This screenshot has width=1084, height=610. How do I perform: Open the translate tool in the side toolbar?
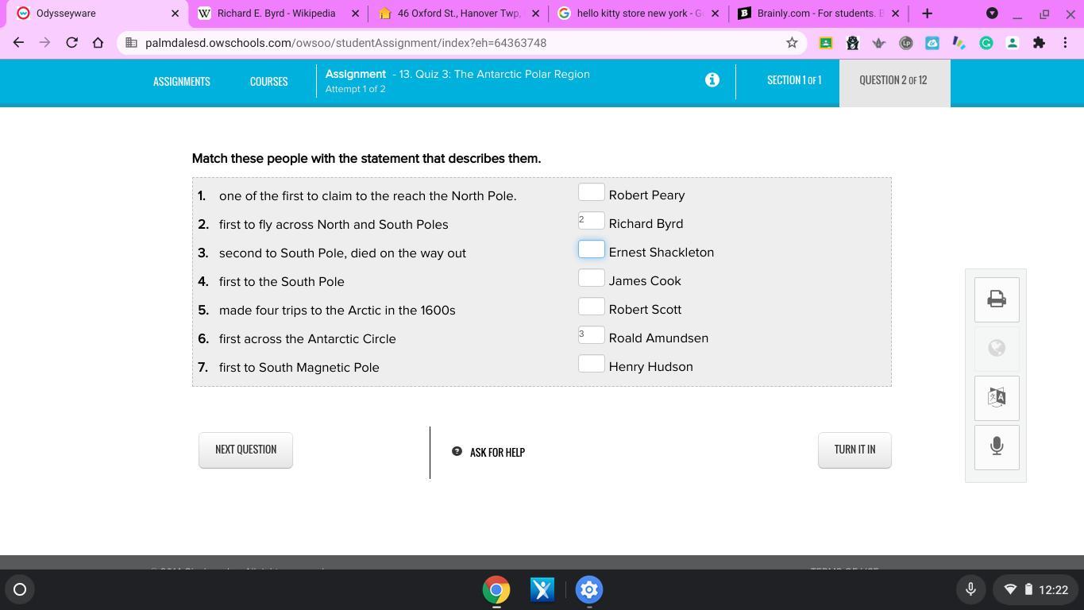pos(997,398)
